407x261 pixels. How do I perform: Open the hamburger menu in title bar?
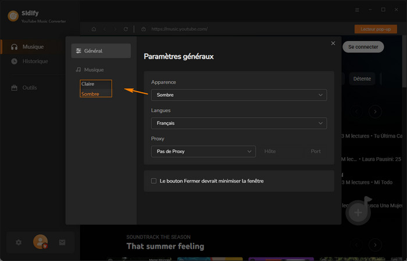click(356, 10)
